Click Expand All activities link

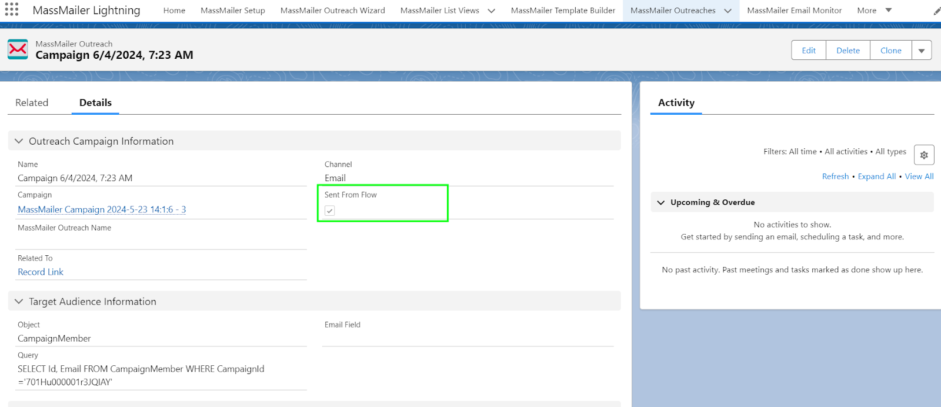tap(877, 176)
